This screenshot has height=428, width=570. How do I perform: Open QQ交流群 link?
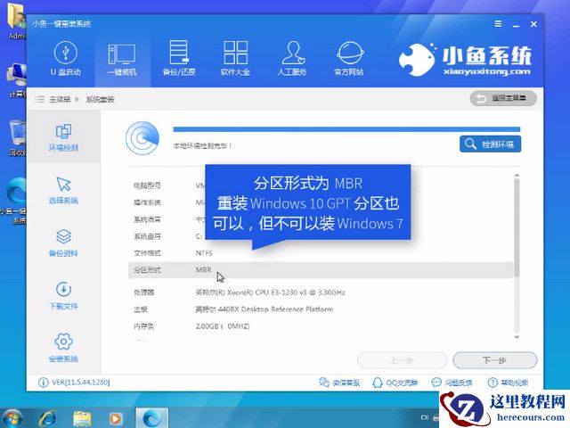click(395, 383)
